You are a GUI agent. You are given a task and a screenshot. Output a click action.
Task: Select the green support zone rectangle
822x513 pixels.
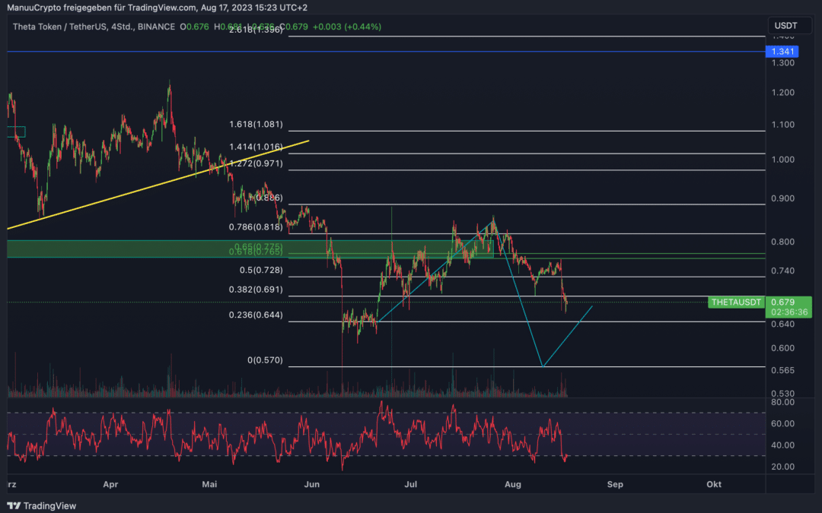click(250, 249)
